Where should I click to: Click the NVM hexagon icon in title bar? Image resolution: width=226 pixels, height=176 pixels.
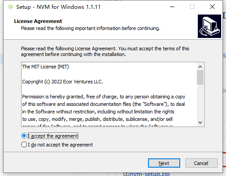click(11, 7)
